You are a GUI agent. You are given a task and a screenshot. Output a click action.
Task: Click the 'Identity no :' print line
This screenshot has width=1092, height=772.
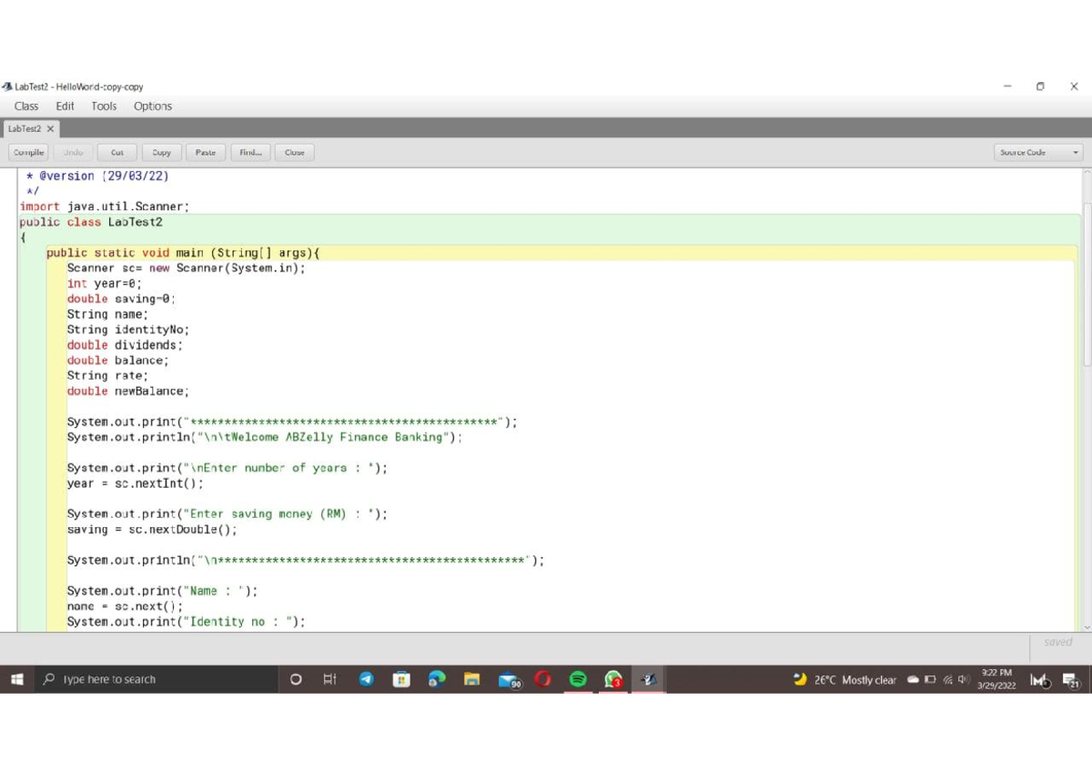(186, 622)
